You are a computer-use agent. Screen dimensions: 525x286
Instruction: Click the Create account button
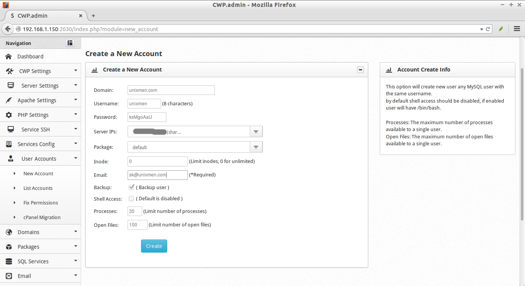click(154, 246)
